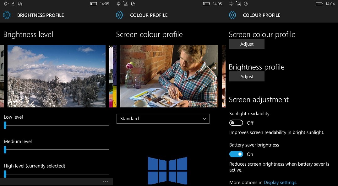
Task: Click the settings gear on the rightmost Colour Profile page
Action: click(232, 15)
